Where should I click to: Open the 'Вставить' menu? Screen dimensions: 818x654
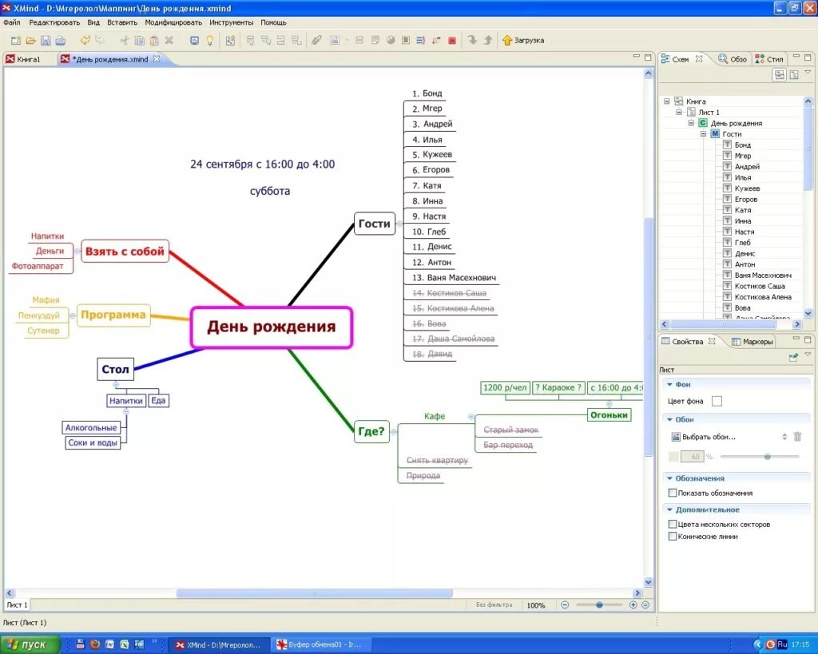pos(122,22)
